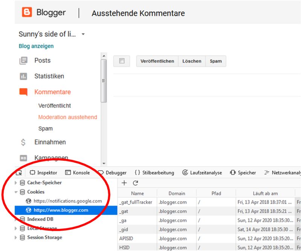Click the globe icon beside notifications.google.com
The image size is (301, 251).
[x=28, y=201]
